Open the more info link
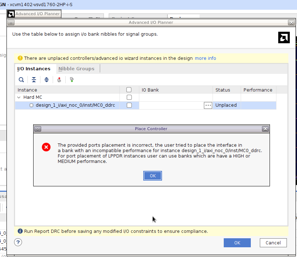This screenshot has width=297, height=257. [x=205, y=58]
